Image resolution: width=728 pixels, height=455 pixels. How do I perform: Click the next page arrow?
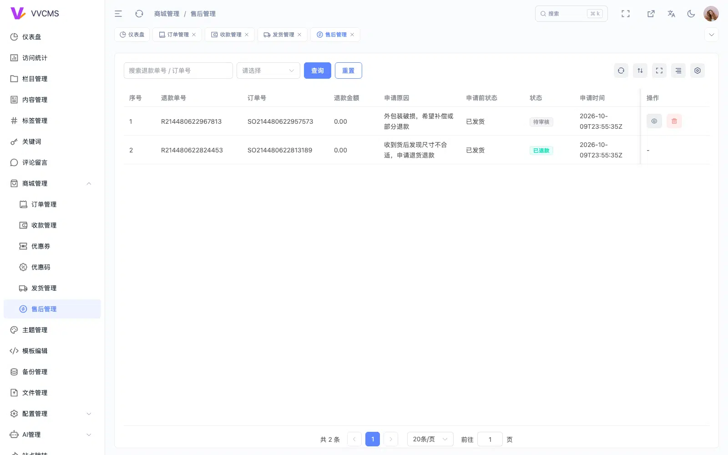391,439
